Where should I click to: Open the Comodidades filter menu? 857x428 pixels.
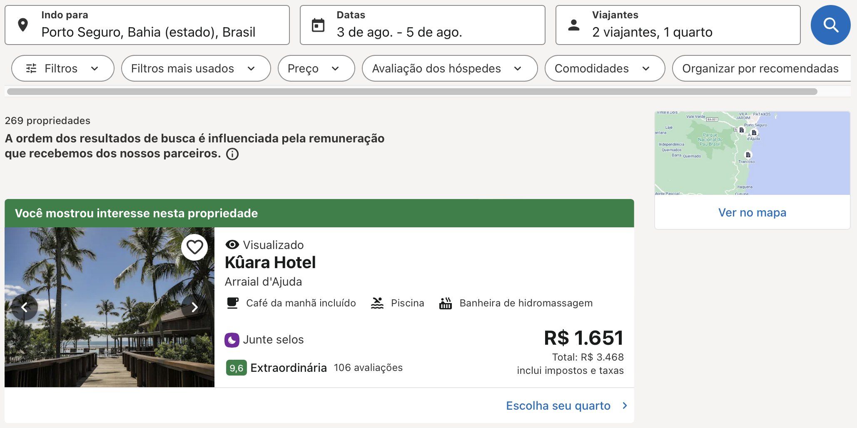coord(605,68)
